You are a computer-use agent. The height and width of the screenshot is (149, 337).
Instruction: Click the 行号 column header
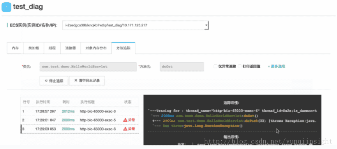click(x=26, y=102)
